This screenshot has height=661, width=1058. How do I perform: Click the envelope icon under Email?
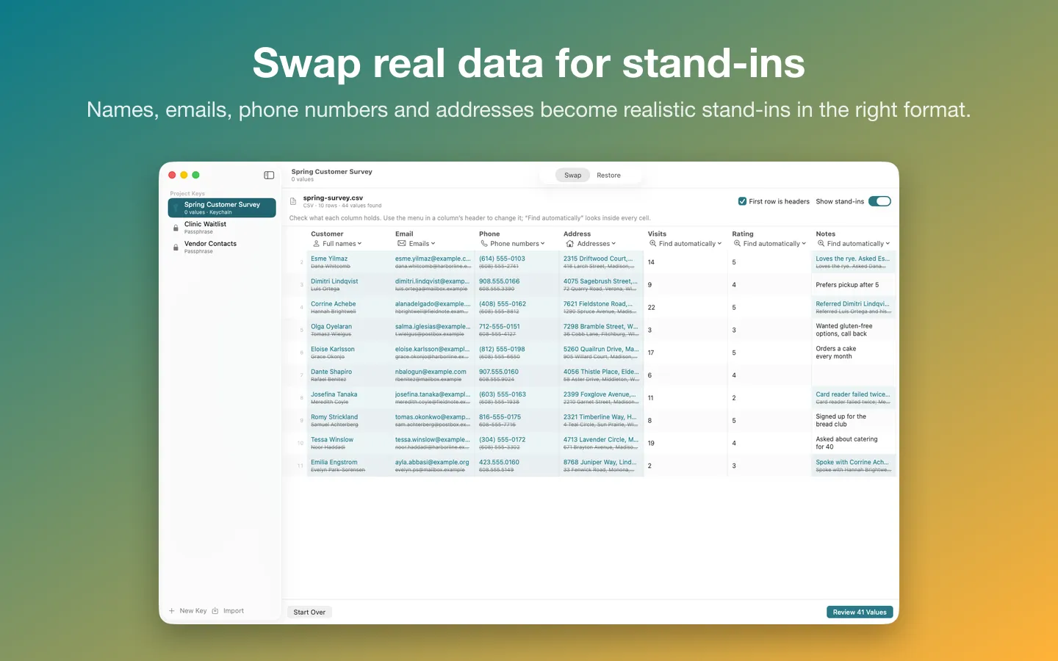pos(401,244)
